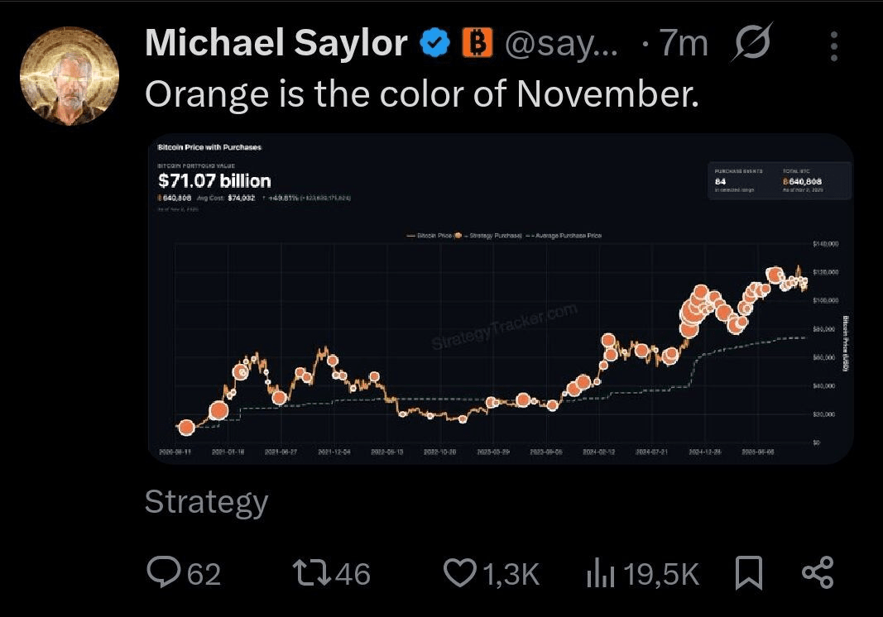Open the share icon options
The image size is (883, 617).
pyautogui.click(x=818, y=573)
